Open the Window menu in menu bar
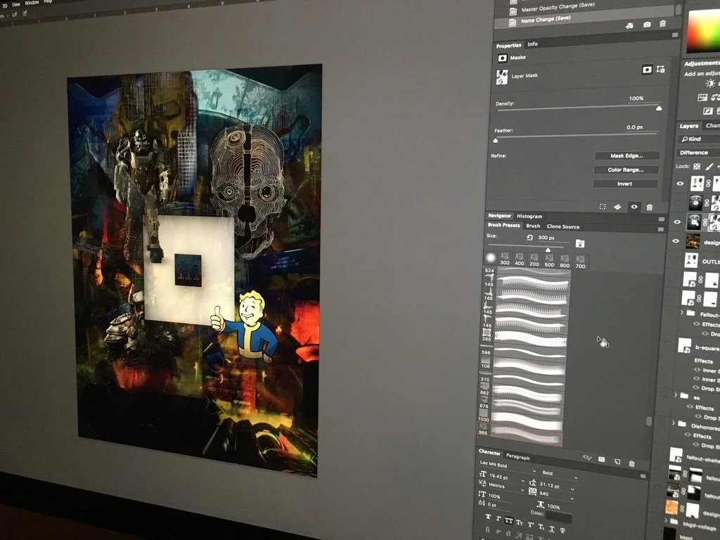720x540 pixels. point(32,2)
